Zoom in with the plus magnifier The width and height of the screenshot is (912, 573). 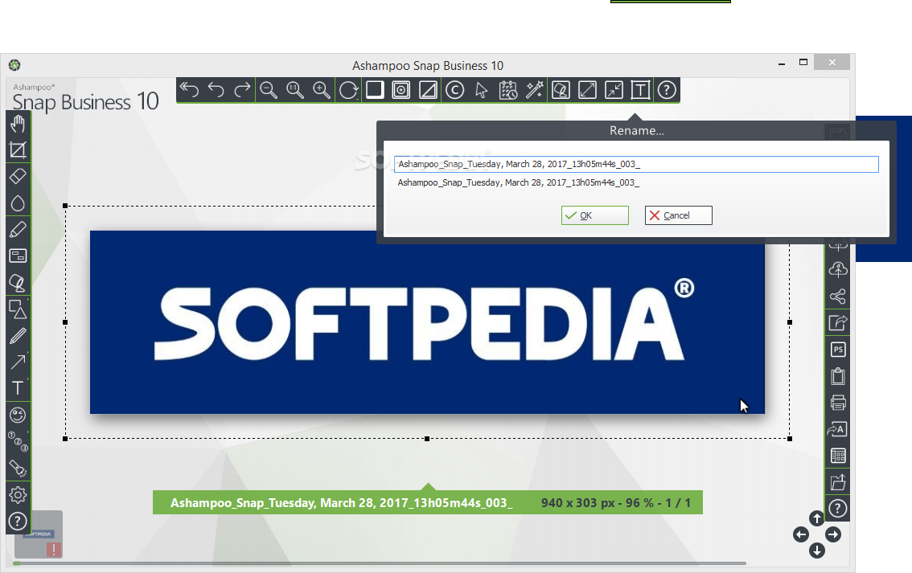322,90
